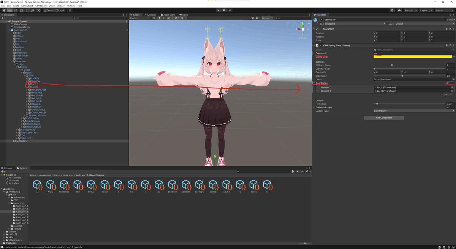Adjust the Hit Radius slider

[x=377, y=104]
